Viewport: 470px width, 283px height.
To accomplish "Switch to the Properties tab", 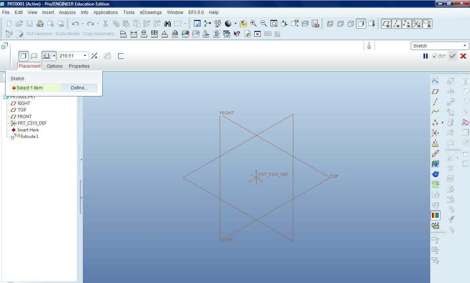I will pyautogui.click(x=79, y=66).
